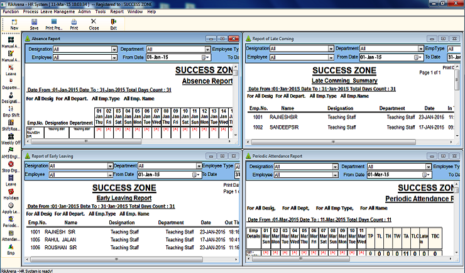Open Print Preview from the toolbar
Screen dimensions: 465x273
click(x=54, y=23)
